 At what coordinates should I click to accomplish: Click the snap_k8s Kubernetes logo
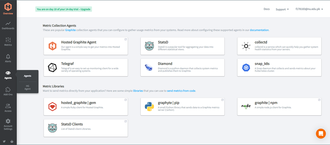[x=246, y=68]
